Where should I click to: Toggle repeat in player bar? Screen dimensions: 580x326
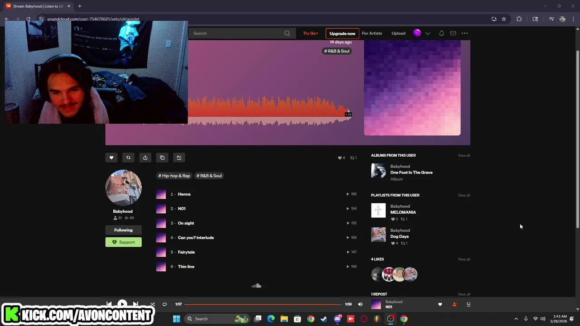164,304
